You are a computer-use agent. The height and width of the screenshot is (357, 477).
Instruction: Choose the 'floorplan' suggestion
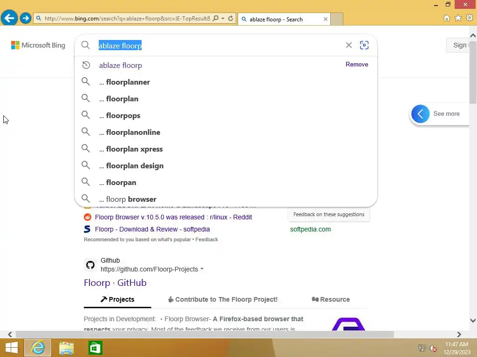point(226,99)
